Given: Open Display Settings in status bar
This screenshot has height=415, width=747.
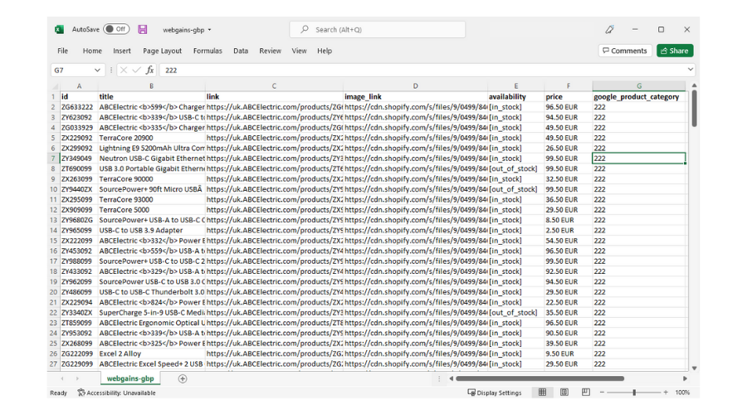Looking at the screenshot, I should click(495, 393).
